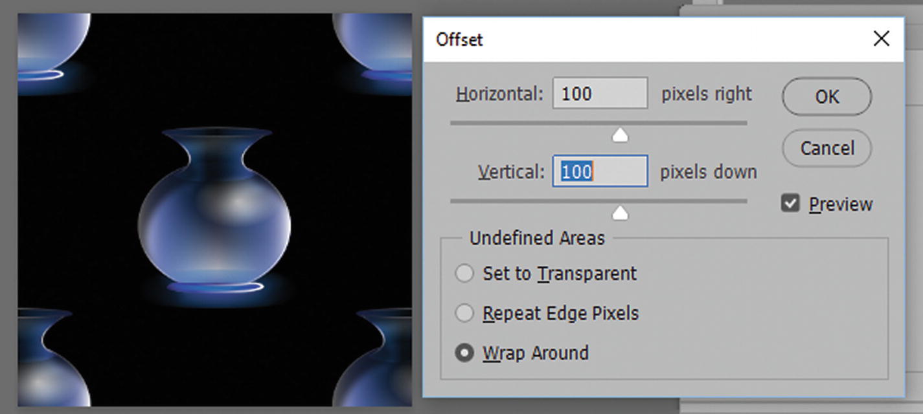Close the Offset dialog with X
923x414 pixels.
click(x=881, y=39)
